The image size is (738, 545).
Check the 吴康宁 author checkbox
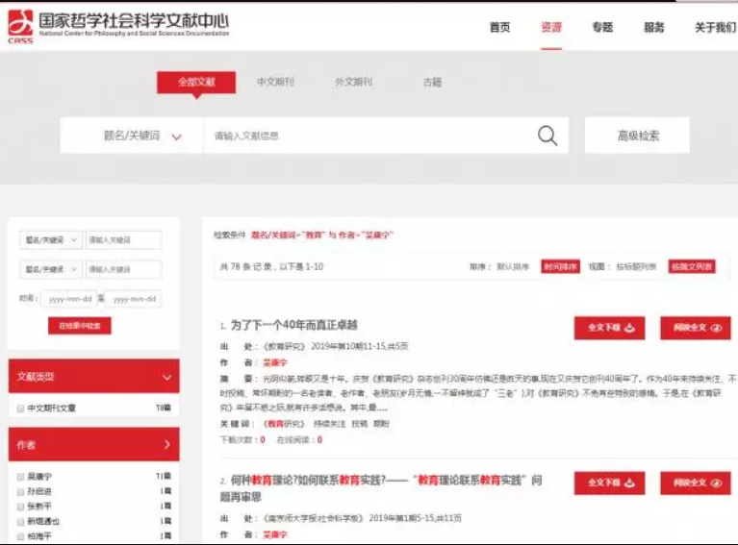(20, 477)
